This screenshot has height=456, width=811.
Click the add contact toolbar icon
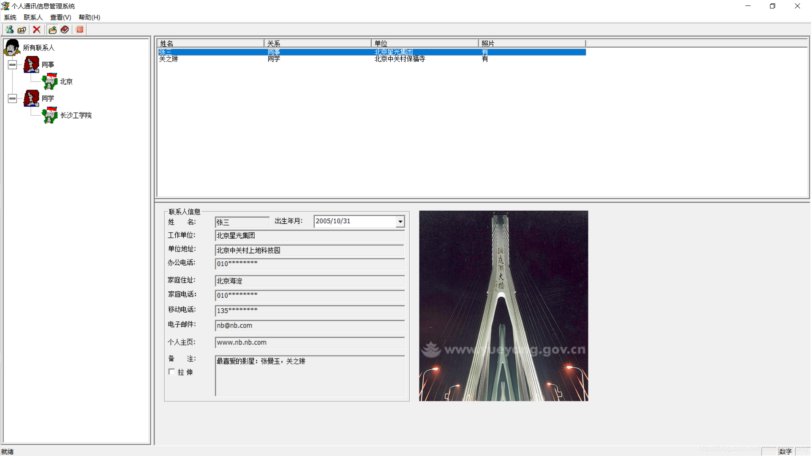tap(9, 30)
